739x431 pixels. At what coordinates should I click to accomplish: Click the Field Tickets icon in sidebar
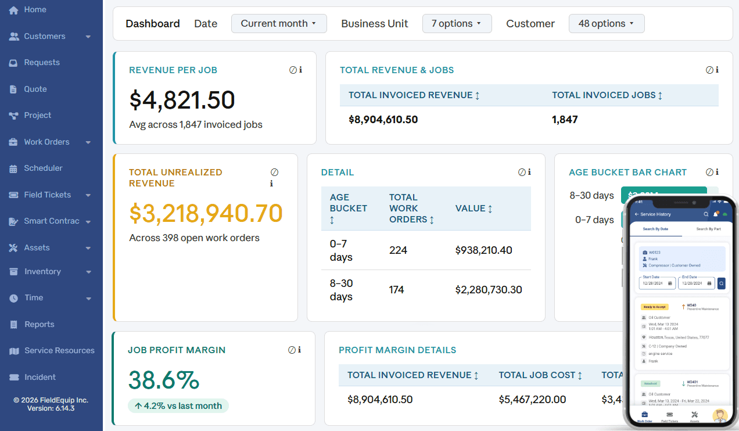(x=14, y=195)
